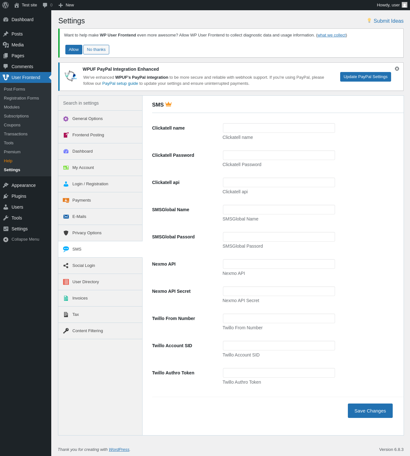Open the orange Help submenu item

point(8,161)
